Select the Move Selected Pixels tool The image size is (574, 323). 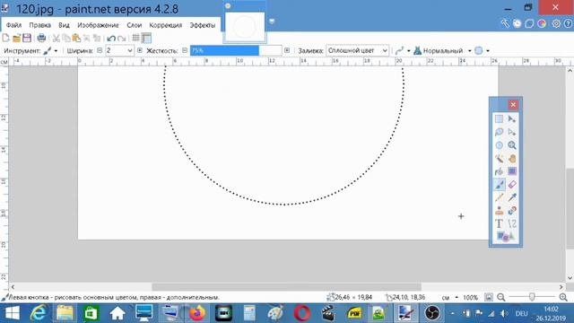(x=512, y=119)
